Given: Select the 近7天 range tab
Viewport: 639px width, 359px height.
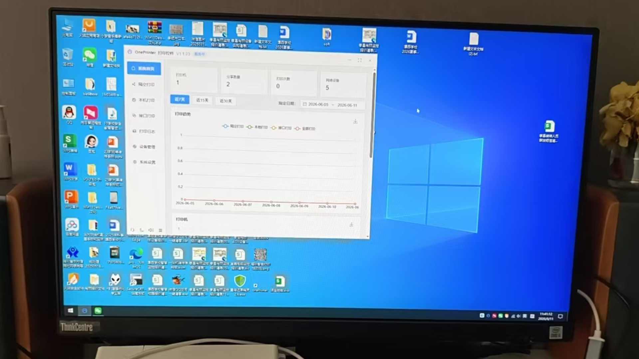Looking at the screenshot, I should pyautogui.click(x=180, y=99).
